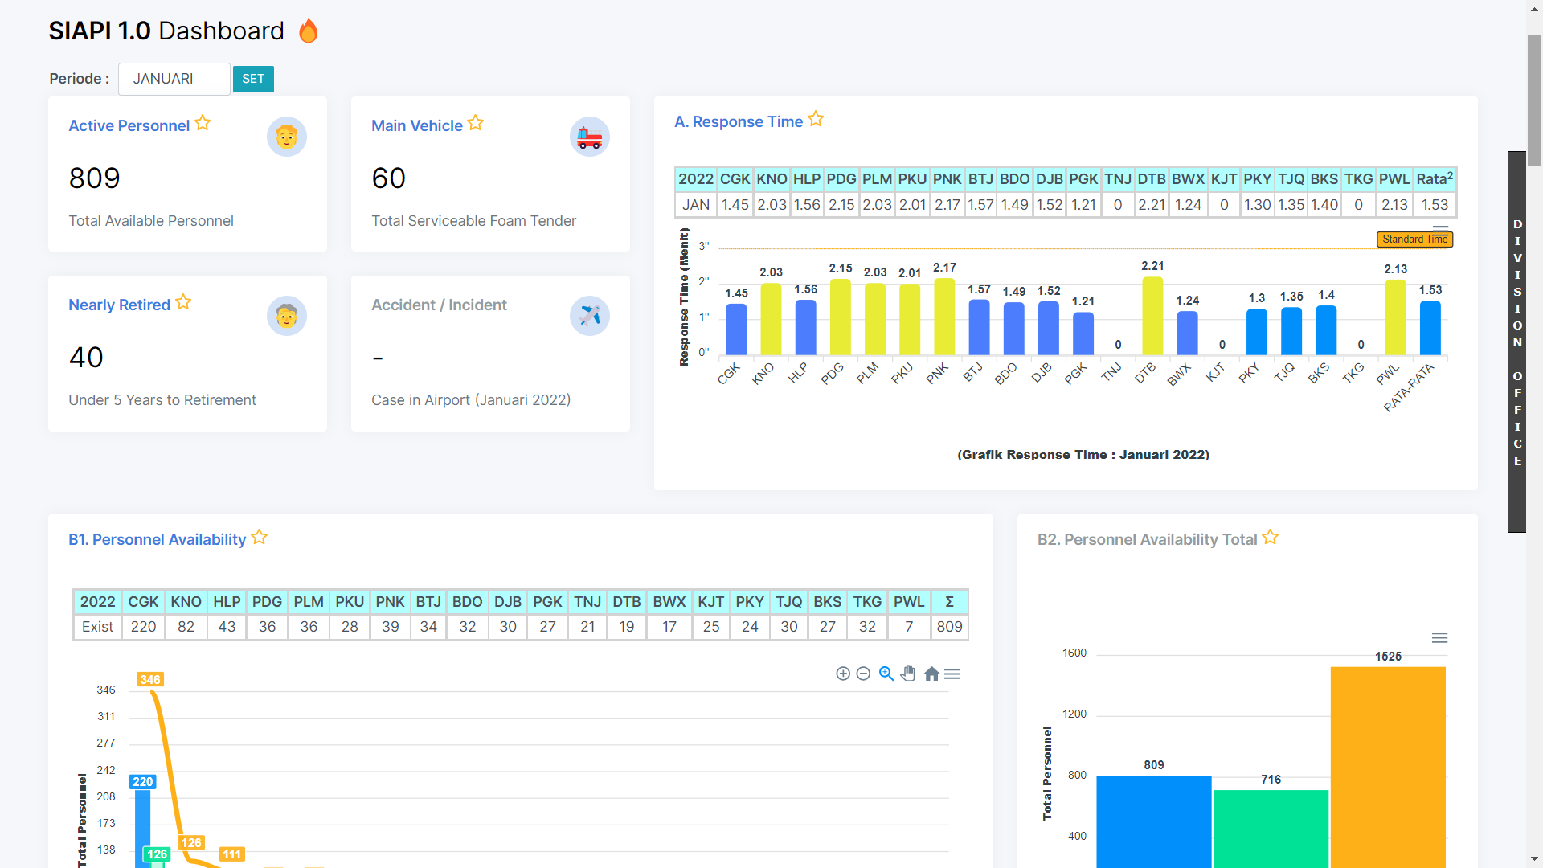This screenshot has height=868, width=1543.
Task: Open the Active Personnel link
Action: [x=129, y=125]
